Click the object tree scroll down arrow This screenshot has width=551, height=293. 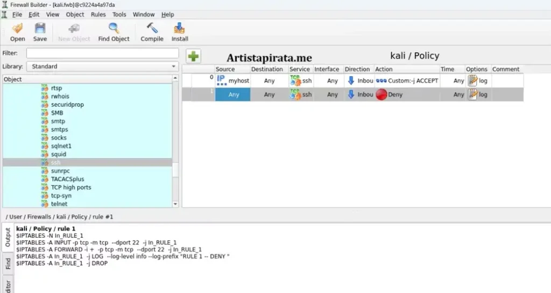[175, 204]
